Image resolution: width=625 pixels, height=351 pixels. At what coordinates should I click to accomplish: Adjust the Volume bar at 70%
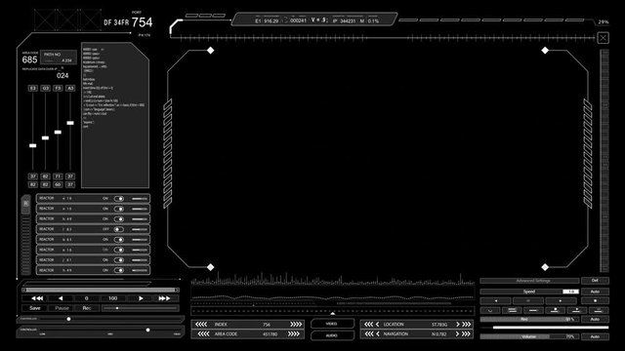(x=529, y=336)
